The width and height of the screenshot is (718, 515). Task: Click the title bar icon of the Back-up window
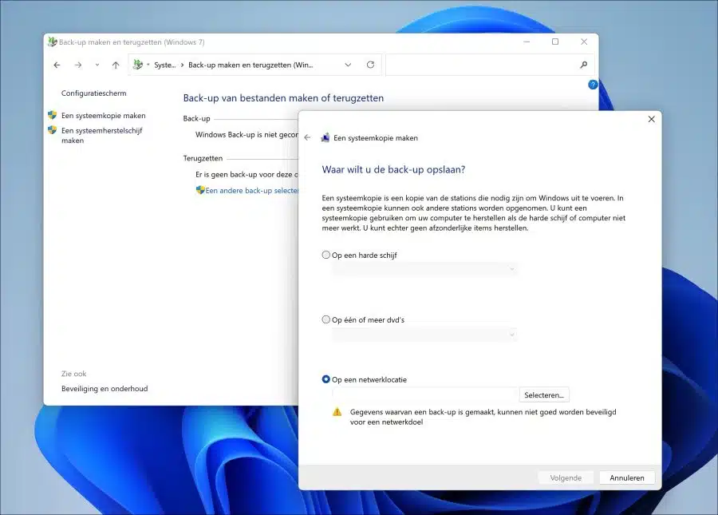pos(52,42)
